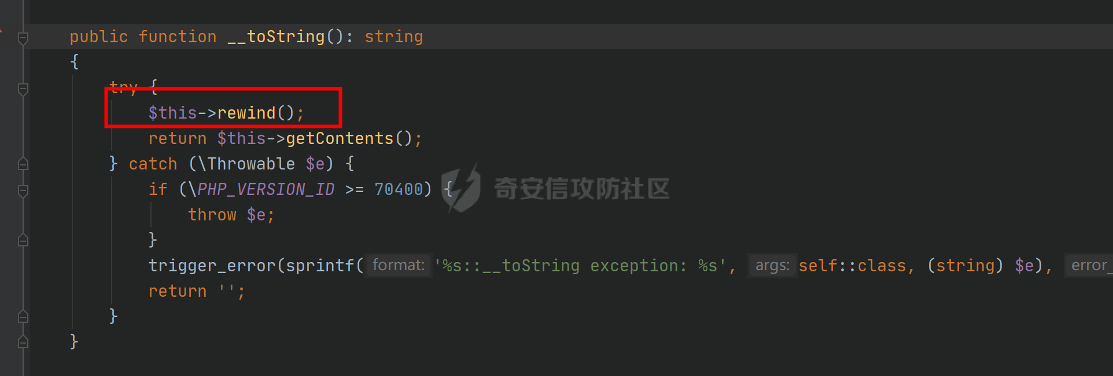Click the sprintf function name
This screenshot has height=376, width=1113.
(320, 266)
